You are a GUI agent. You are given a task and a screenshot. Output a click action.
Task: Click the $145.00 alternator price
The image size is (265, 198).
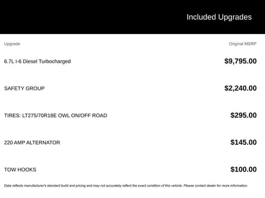(243, 142)
